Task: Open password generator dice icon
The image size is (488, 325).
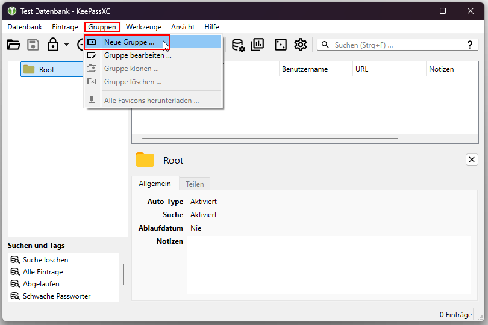Action: click(280, 45)
